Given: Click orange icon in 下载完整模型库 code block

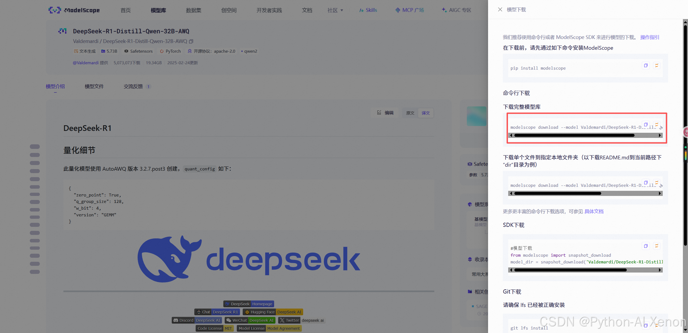Looking at the screenshot, I should (x=657, y=124).
